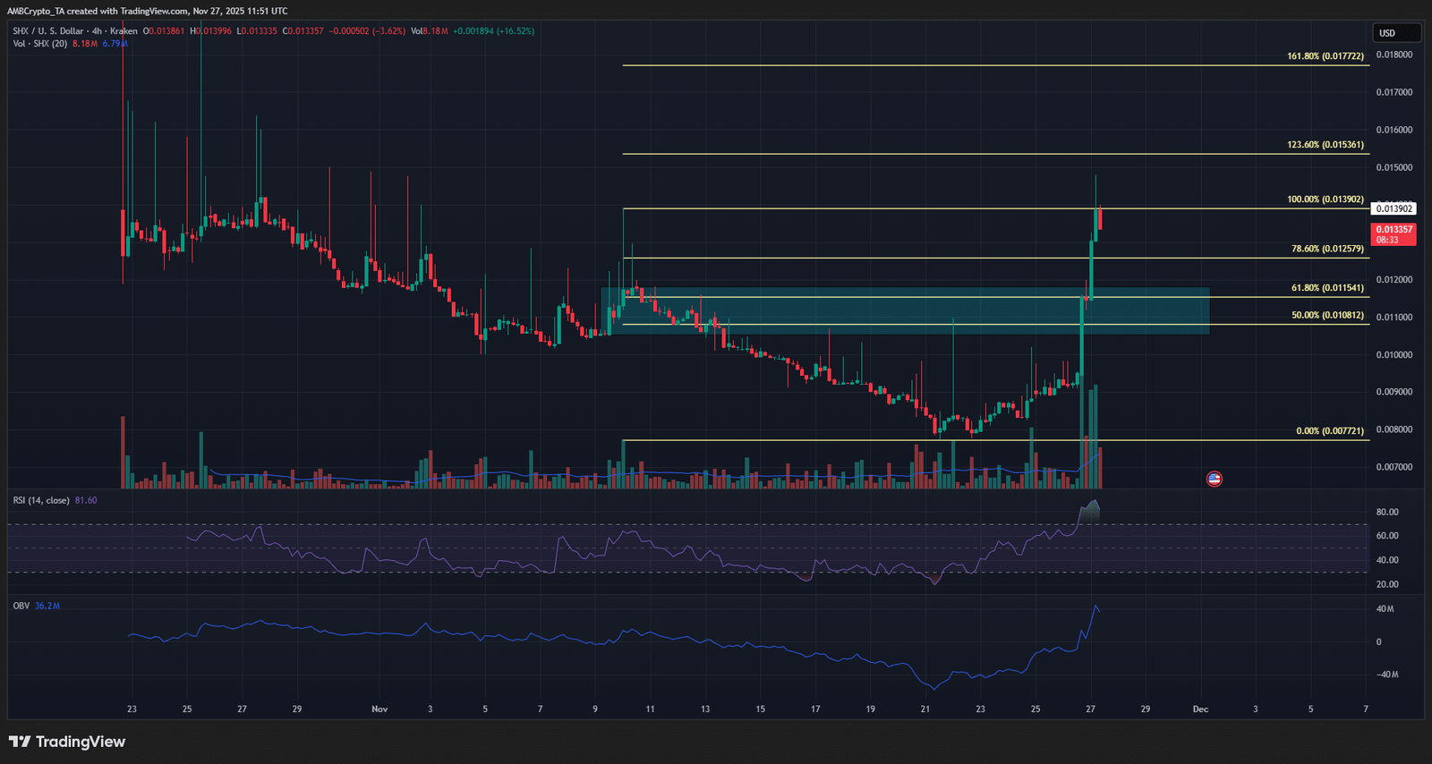Select the 61.80% (0.011541) Fibonacci label

pyautogui.click(x=1328, y=288)
